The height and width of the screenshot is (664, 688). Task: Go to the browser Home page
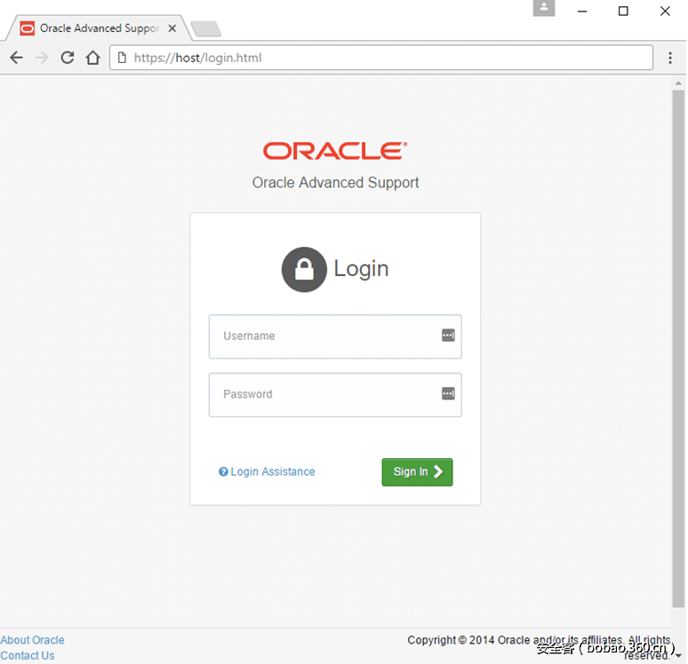pos(92,58)
